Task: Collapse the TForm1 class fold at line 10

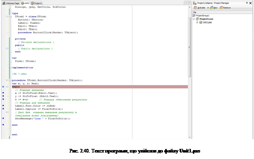Action: click(x=11, y=17)
